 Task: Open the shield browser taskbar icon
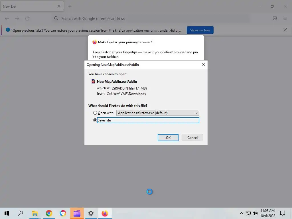[x=63, y=213]
